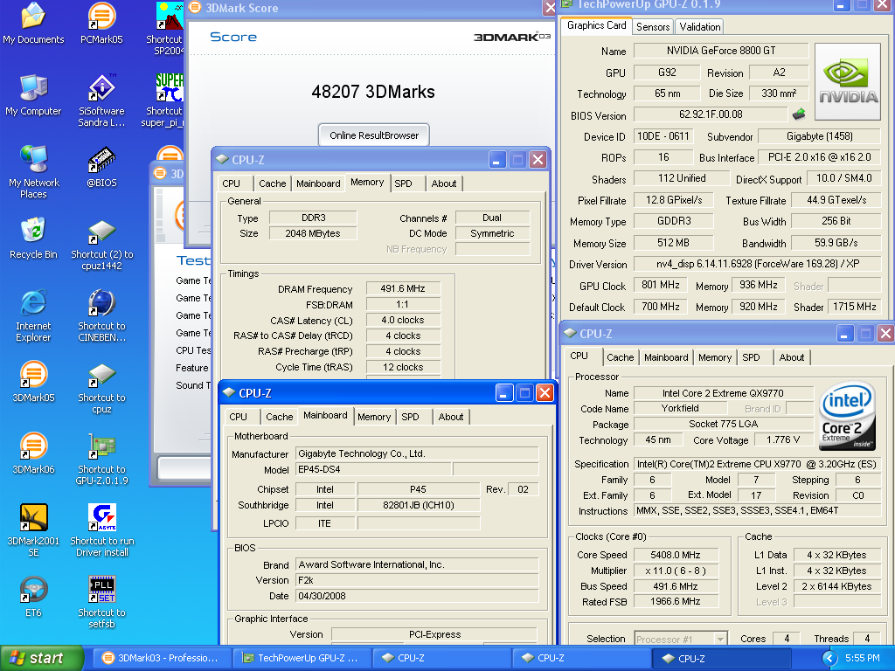Click the Shortcut to setfsb icon

tap(101, 603)
